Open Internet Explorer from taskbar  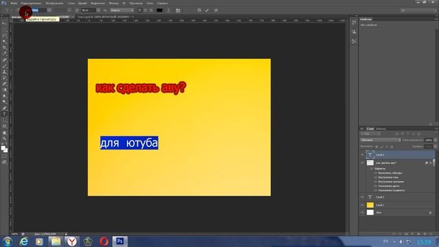click(24, 242)
